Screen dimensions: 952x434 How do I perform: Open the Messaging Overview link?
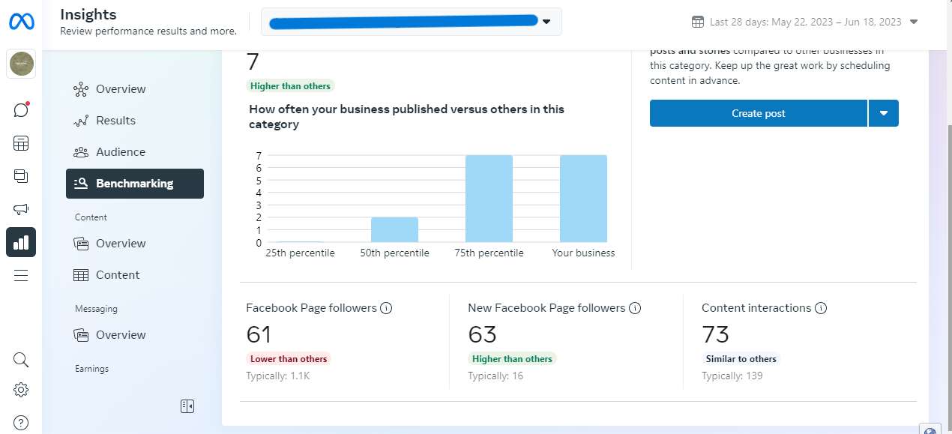[x=120, y=335]
